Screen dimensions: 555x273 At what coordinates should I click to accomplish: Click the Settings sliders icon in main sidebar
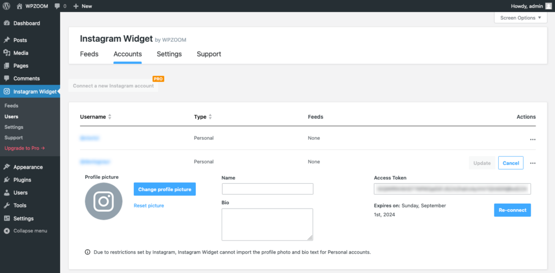click(x=7, y=218)
